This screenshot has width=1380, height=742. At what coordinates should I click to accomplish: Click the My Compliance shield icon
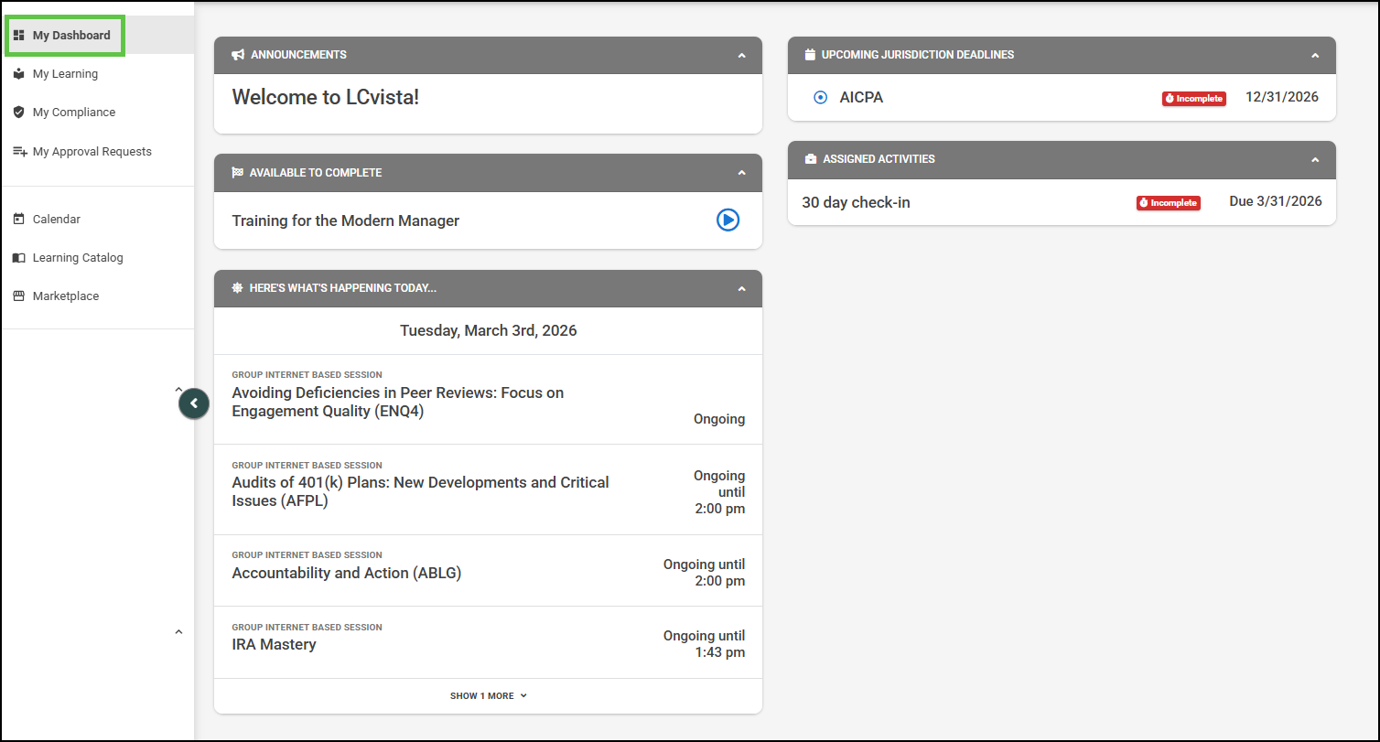coord(18,113)
